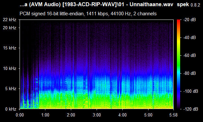Select the 15 kHz frequency label
The image size is (203, 122).
pyautogui.click(x=9, y=48)
